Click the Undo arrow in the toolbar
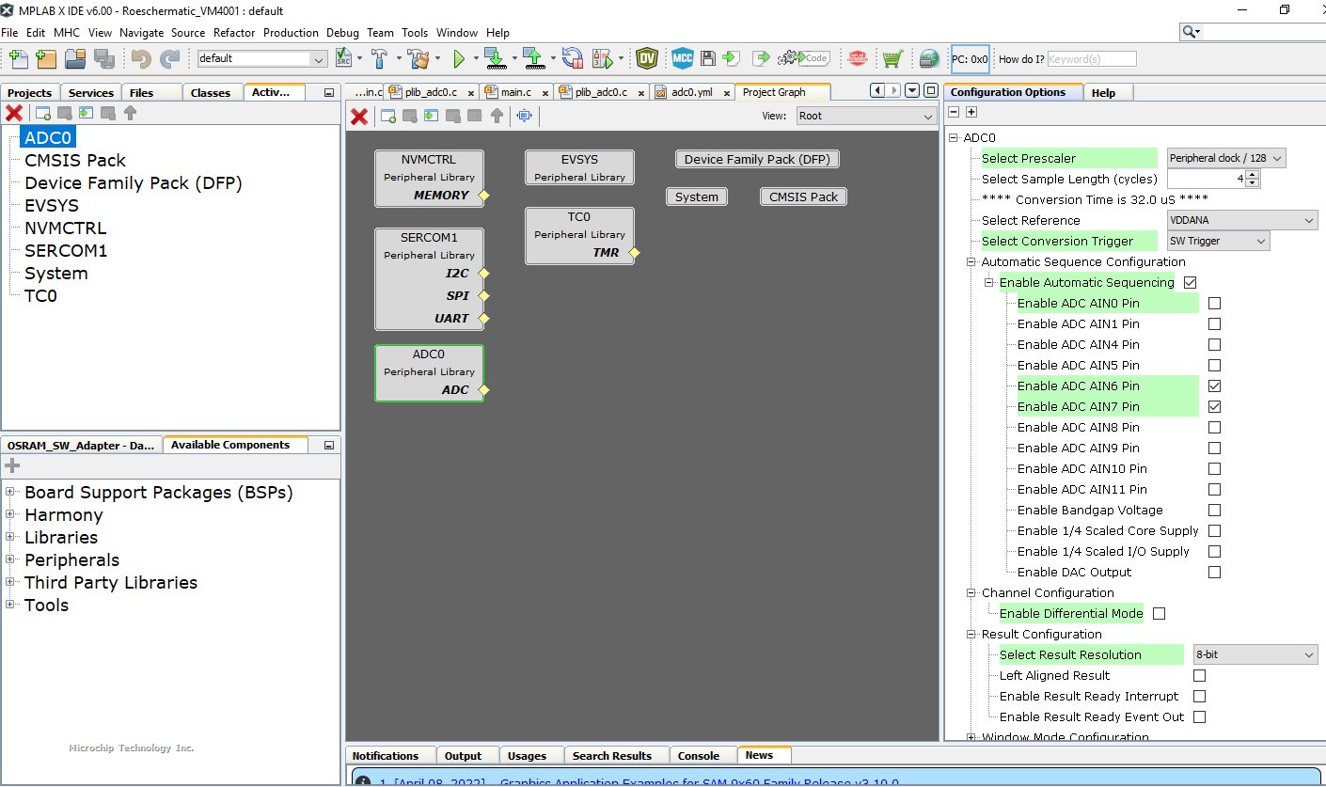The image size is (1326, 787). 141,58
